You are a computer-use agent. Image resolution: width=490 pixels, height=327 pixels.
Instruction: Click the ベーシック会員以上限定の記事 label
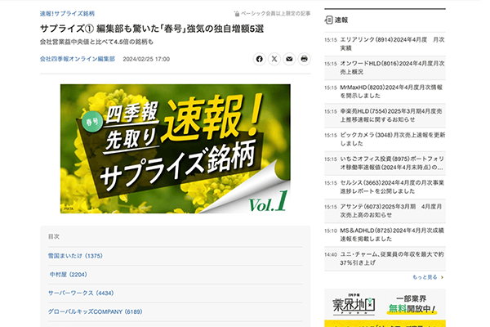(x=276, y=13)
